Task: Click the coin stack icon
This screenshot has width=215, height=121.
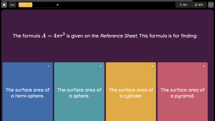Action: (196, 5)
